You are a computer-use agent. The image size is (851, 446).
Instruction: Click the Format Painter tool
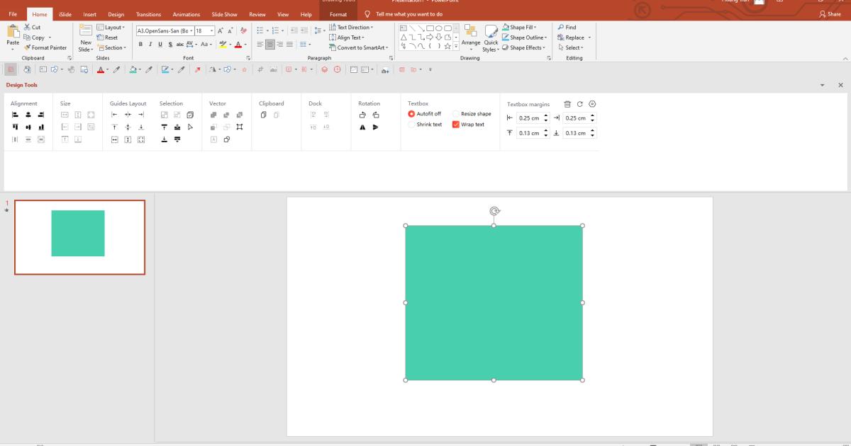coord(47,47)
